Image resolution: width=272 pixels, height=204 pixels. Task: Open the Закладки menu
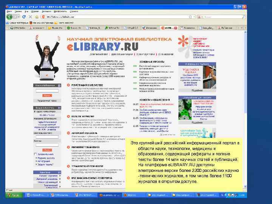[x=46, y=11]
